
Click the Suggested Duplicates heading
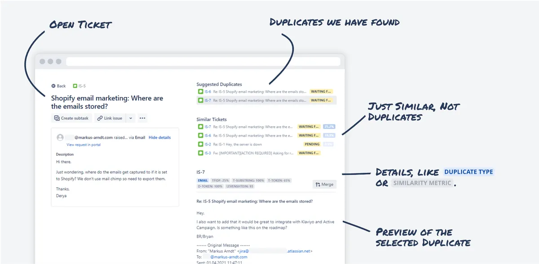(219, 84)
